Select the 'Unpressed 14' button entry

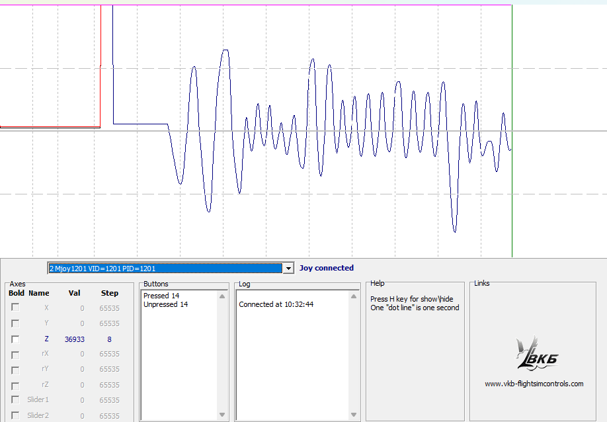[165, 304]
